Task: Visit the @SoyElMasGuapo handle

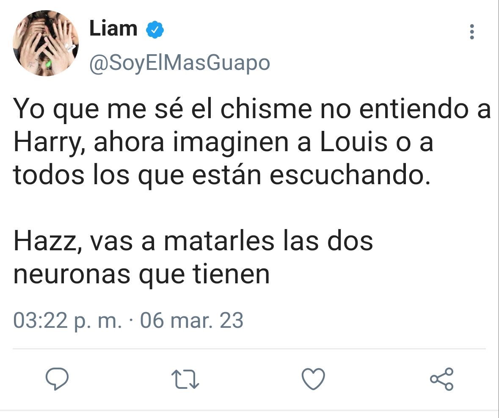Action: [179, 63]
